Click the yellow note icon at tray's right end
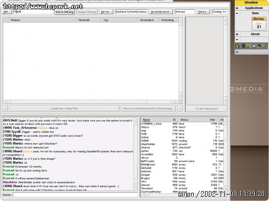The height and width of the screenshot is (201, 269). point(264,46)
